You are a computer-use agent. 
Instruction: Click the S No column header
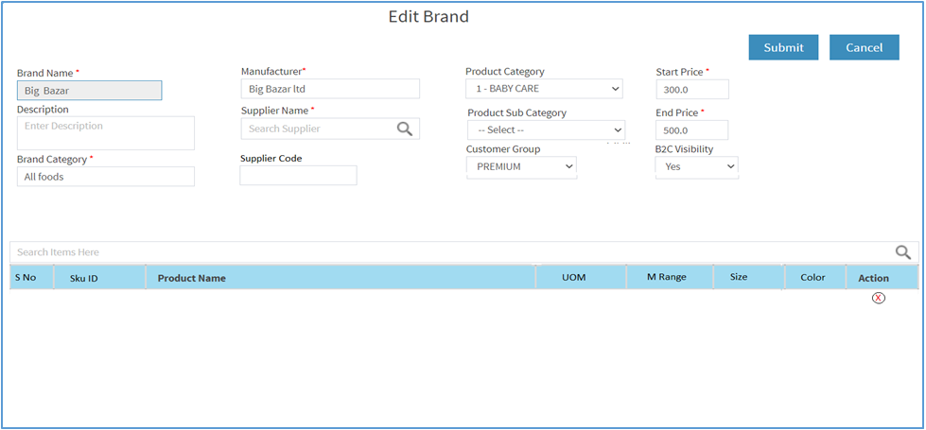point(32,277)
